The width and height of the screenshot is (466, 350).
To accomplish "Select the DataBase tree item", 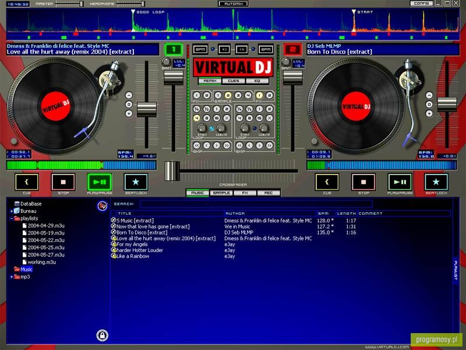I will coord(31,204).
